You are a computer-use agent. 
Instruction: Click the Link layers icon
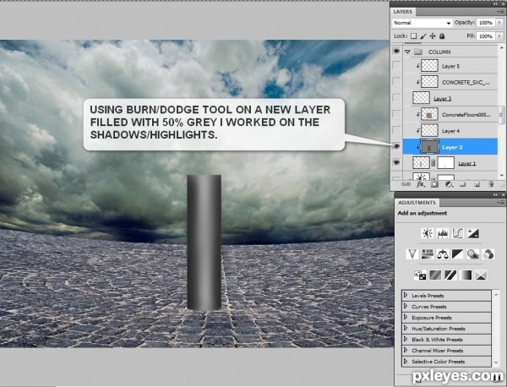coord(406,184)
